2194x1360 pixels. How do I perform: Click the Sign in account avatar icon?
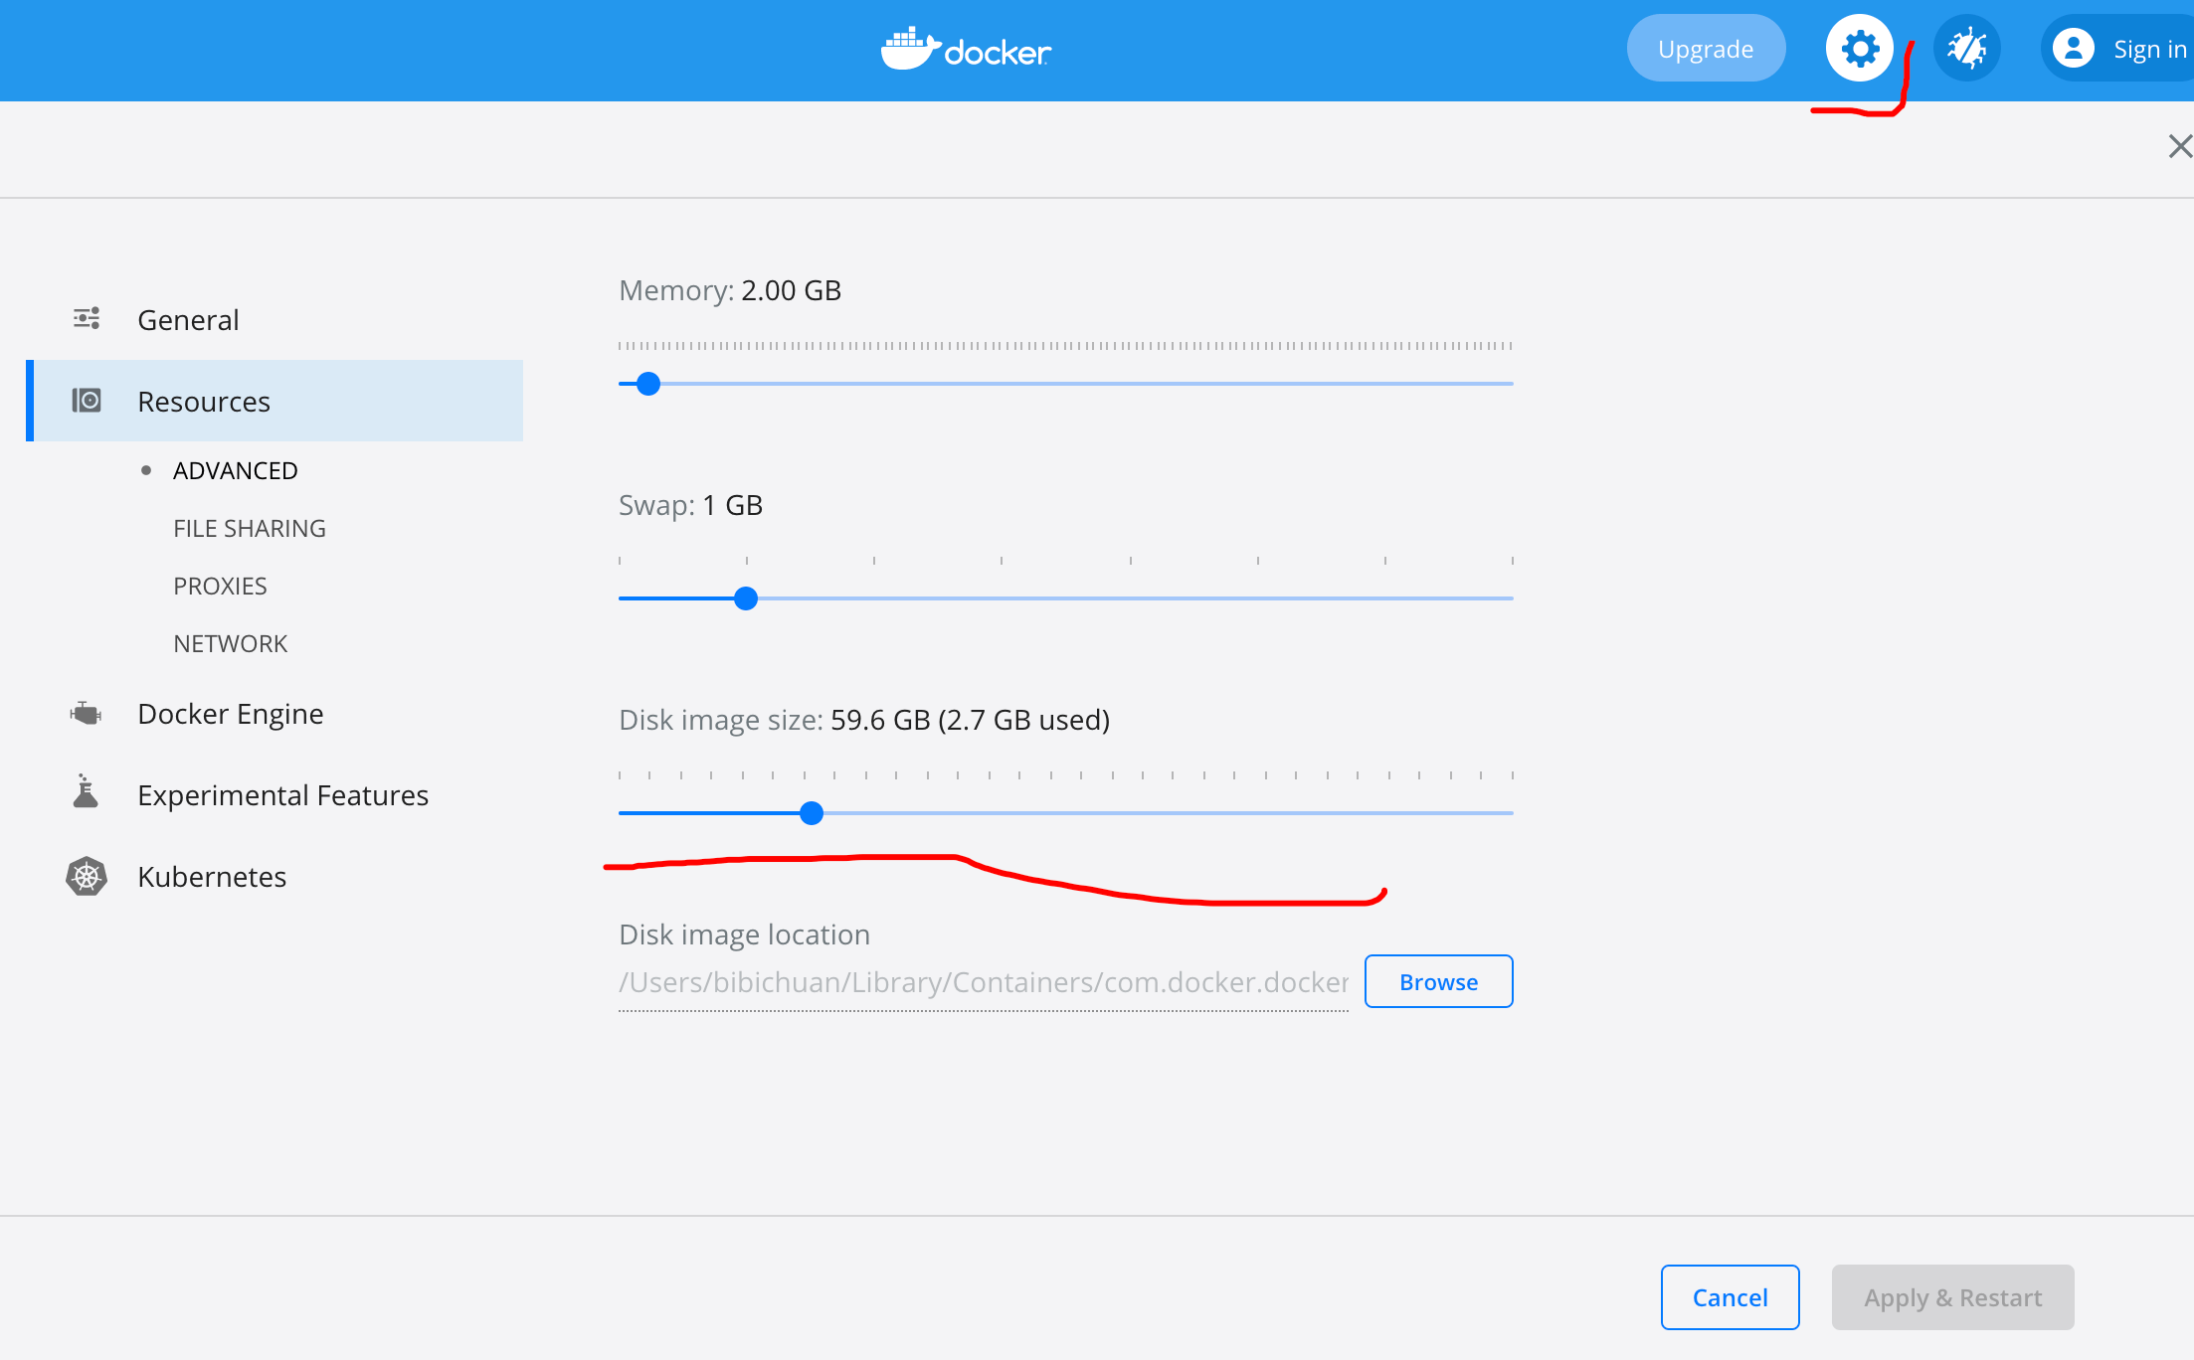(2074, 48)
